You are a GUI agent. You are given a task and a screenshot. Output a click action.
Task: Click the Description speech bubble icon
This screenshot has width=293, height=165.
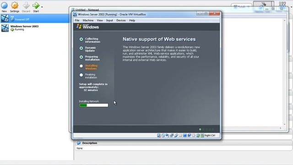point(79,143)
